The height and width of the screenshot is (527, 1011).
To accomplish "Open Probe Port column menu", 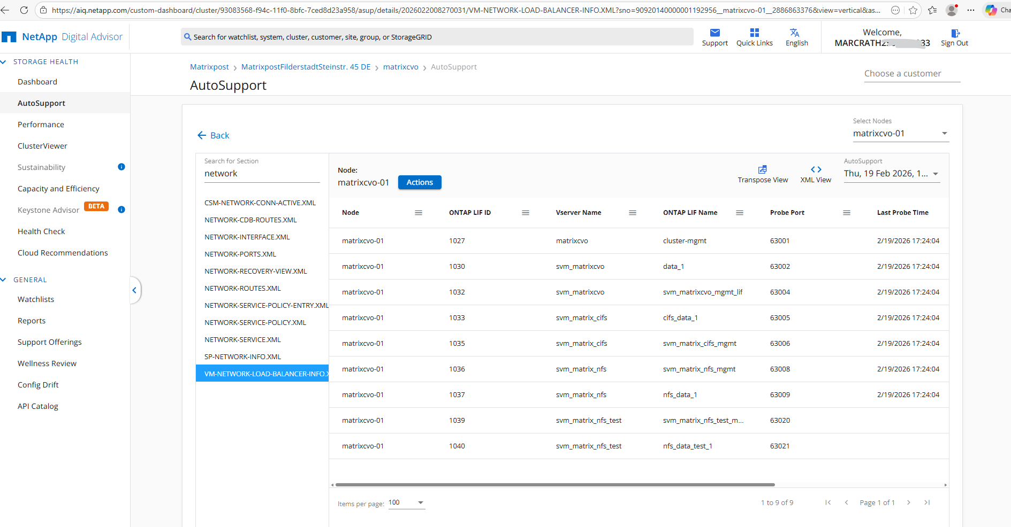I will point(846,213).
